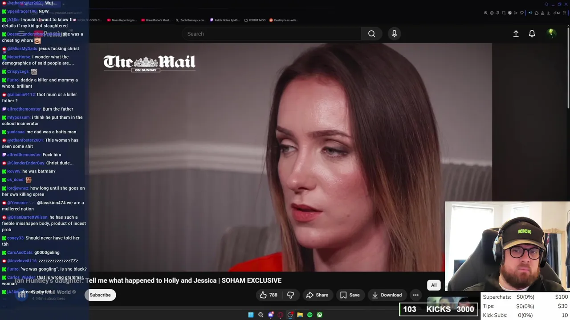570x320 pixels.
Task: Click the shield icon in browser toolbar
Action: point(510,13)
